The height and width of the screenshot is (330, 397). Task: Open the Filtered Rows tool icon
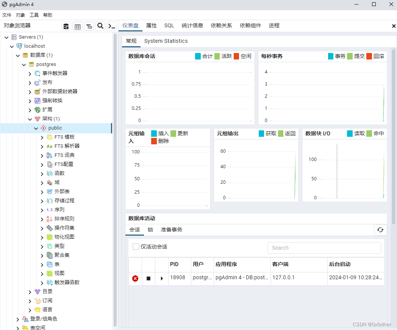pos(89,26)
